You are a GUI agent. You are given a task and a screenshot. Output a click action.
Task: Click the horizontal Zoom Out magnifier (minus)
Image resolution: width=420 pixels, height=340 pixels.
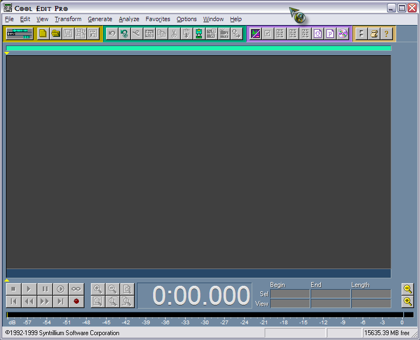click(112, 289)
